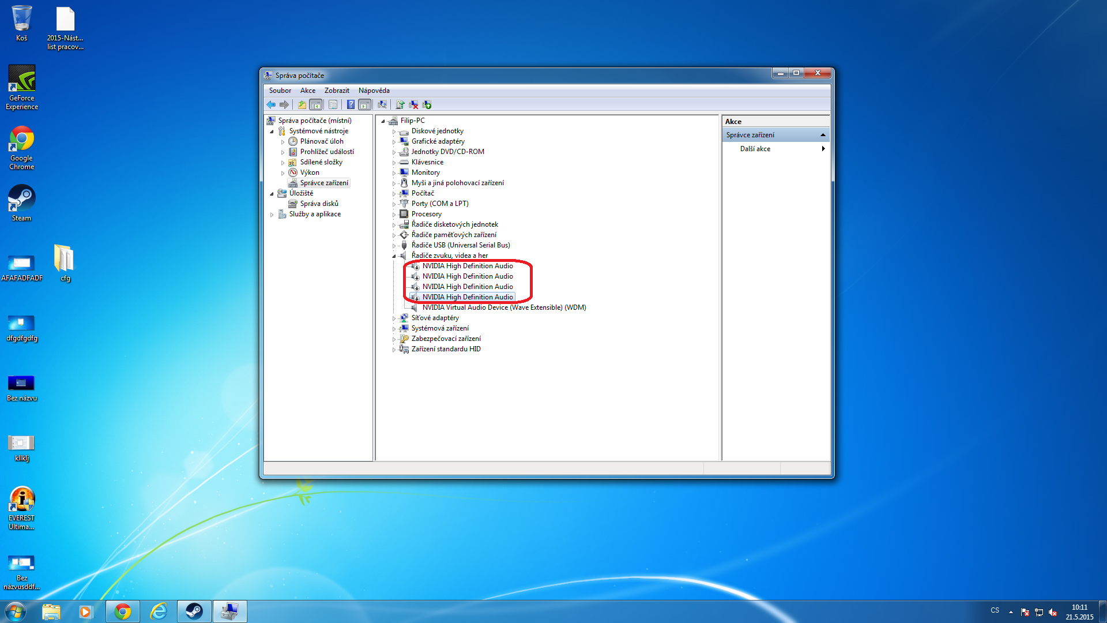1107x623 pixels.
Task: Click the Up one level folder icon
Action: (302, 104)
